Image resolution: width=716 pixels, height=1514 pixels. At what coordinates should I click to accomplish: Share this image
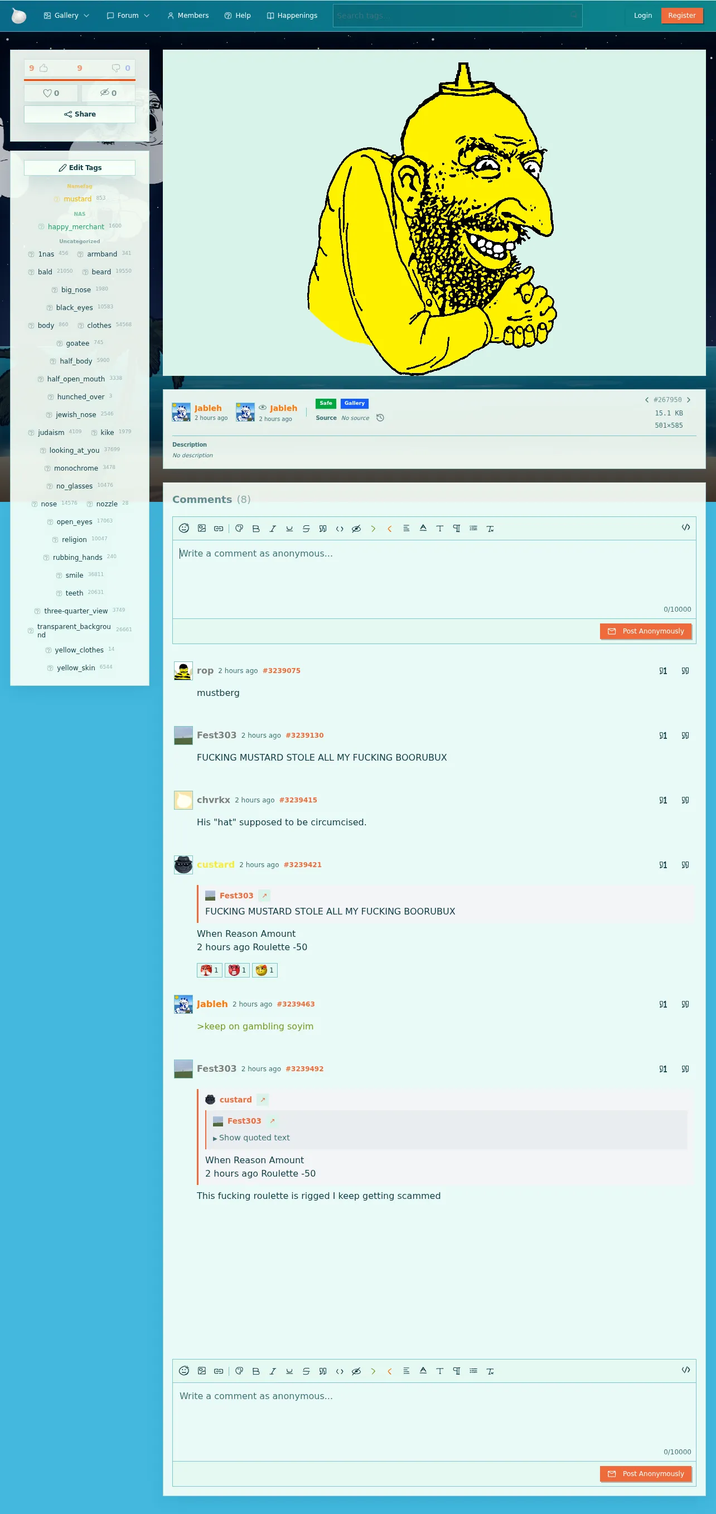(80, 114)
